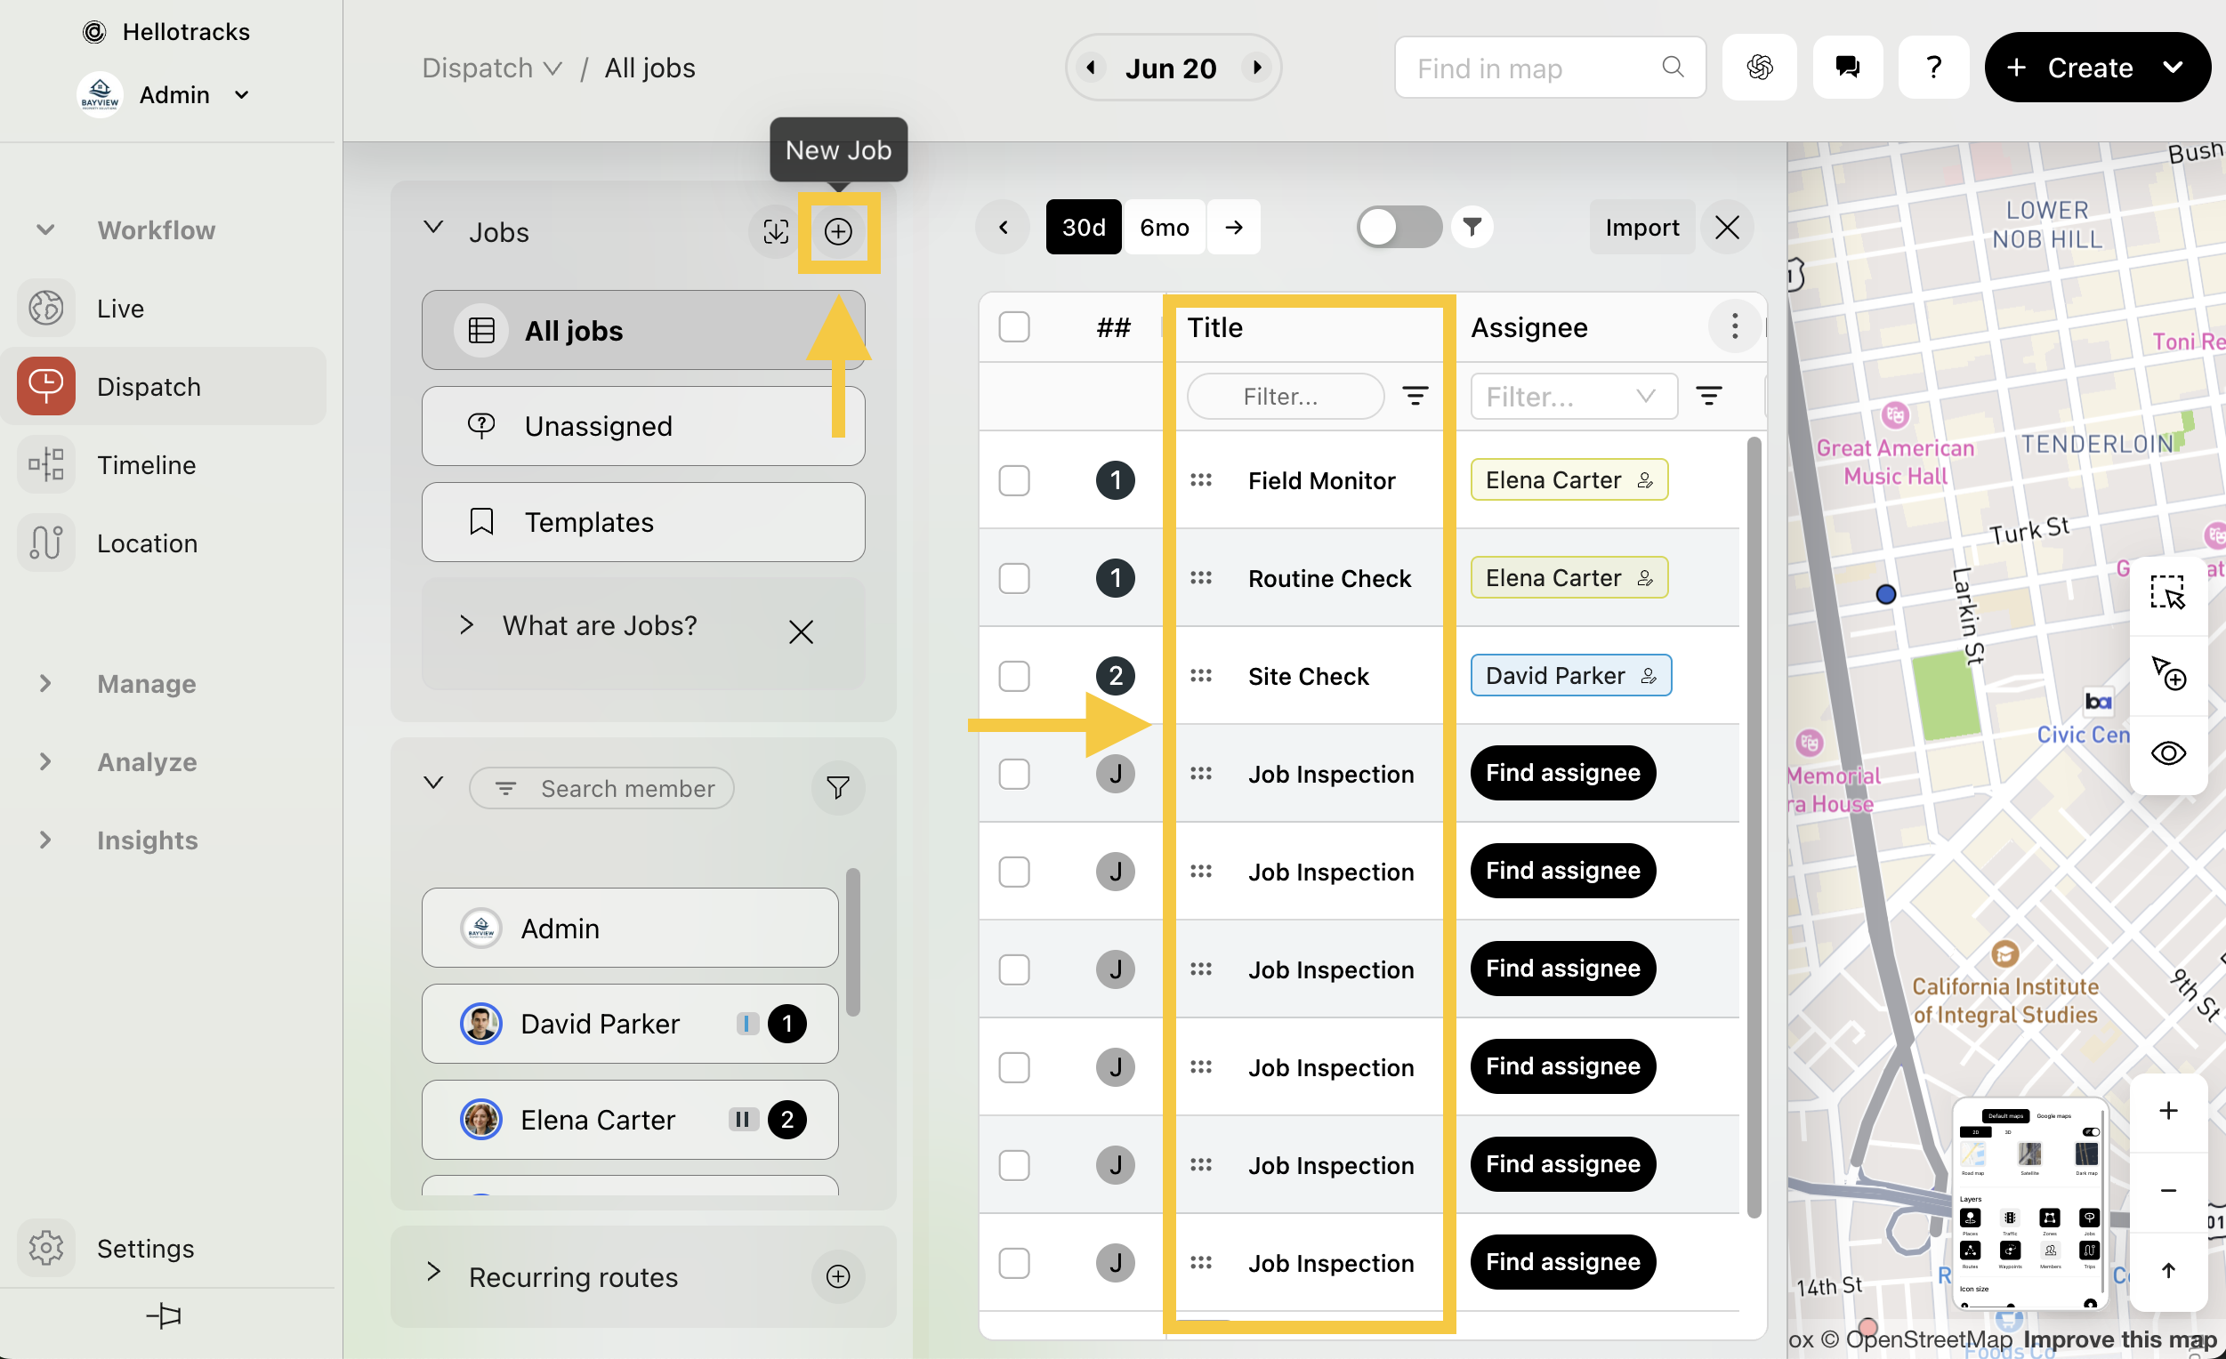Click drag handle of Field Monitor row

coord(1200,479)
